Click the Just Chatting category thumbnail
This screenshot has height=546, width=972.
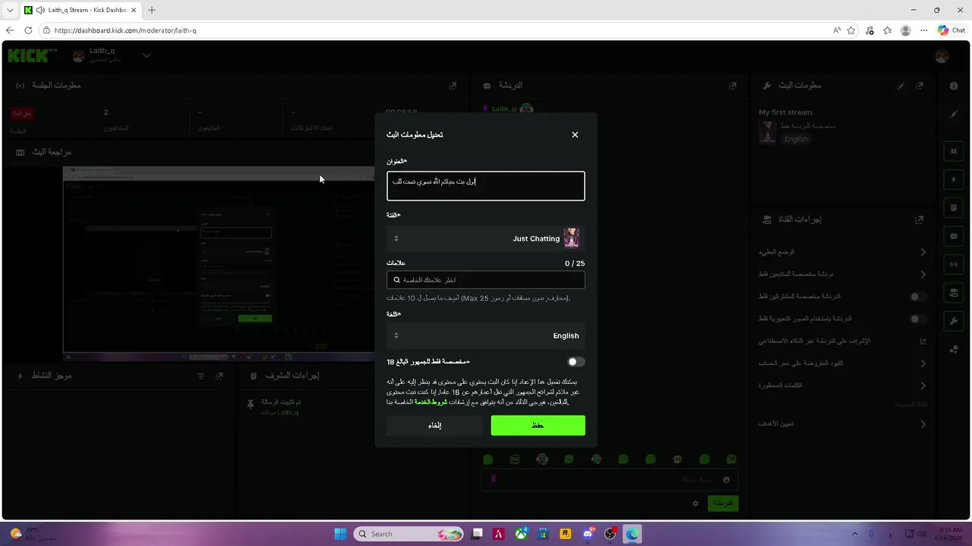[x=572, y=238]
